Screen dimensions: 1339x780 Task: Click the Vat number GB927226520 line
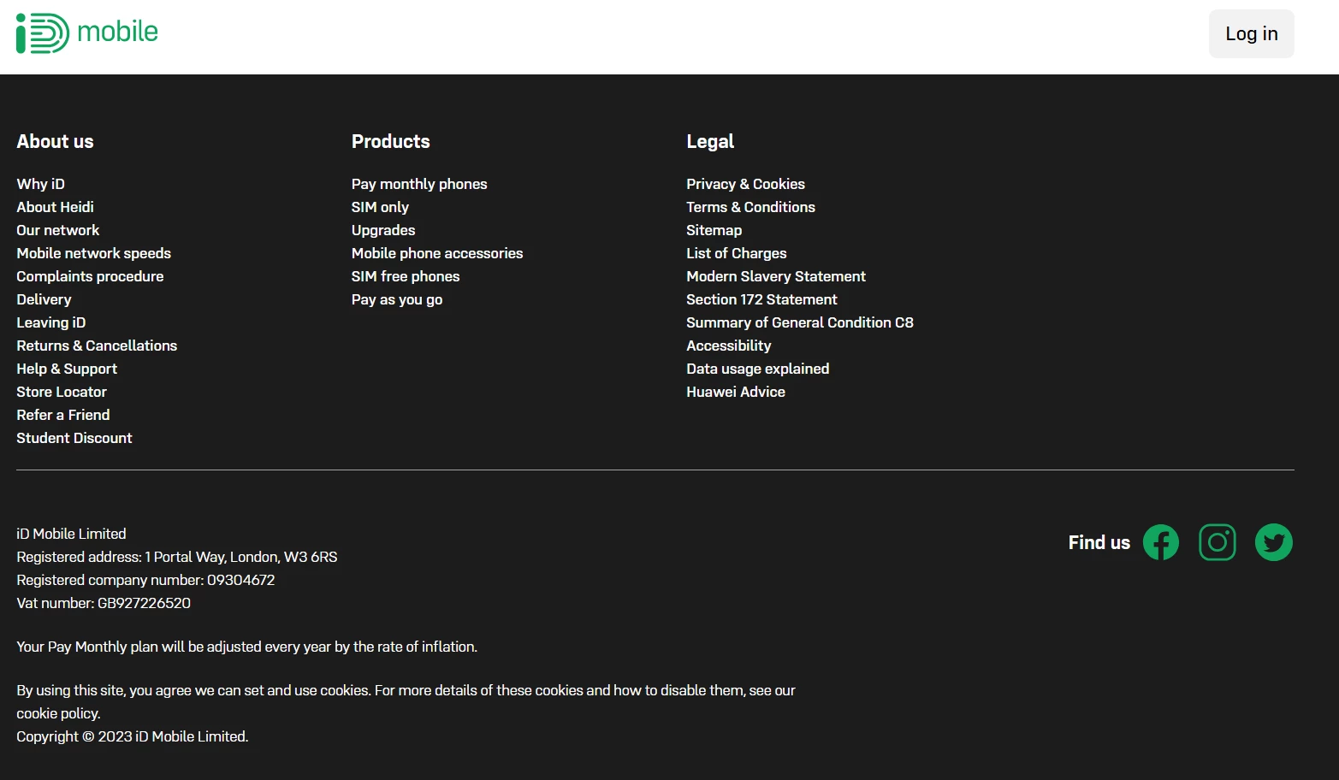[x=104, y=603]
